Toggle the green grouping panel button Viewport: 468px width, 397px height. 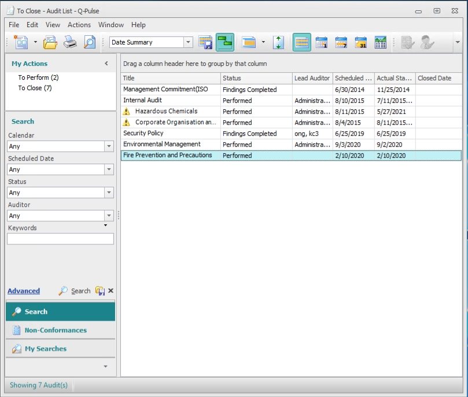[x=225, y=42]
